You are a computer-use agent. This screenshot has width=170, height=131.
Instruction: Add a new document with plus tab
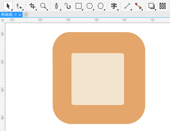point(26,14)
